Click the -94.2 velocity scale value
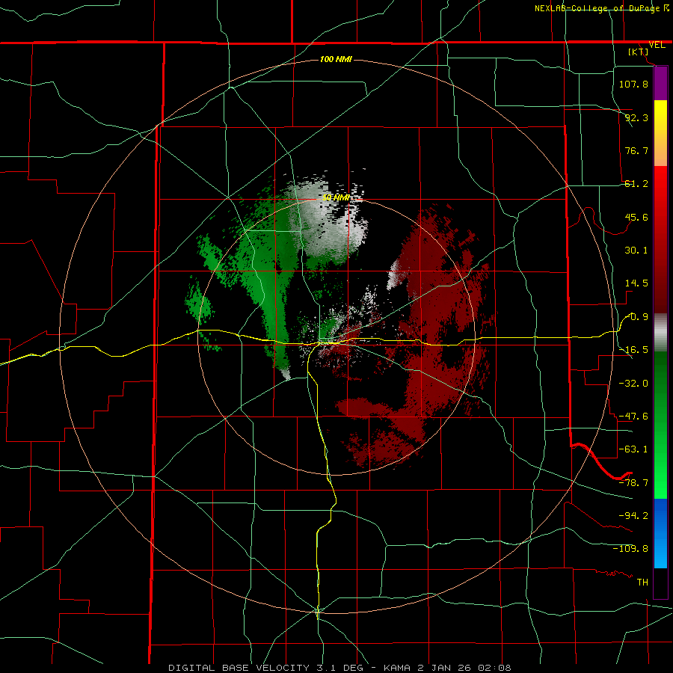This screenshot has width=673, height=673. 633,515
